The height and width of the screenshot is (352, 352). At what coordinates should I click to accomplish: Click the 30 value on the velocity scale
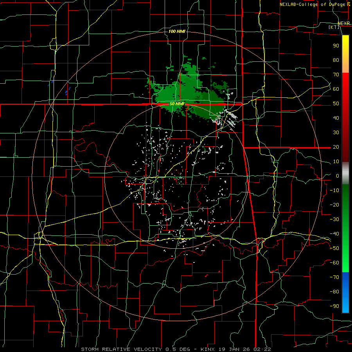(x=336, y=133)
